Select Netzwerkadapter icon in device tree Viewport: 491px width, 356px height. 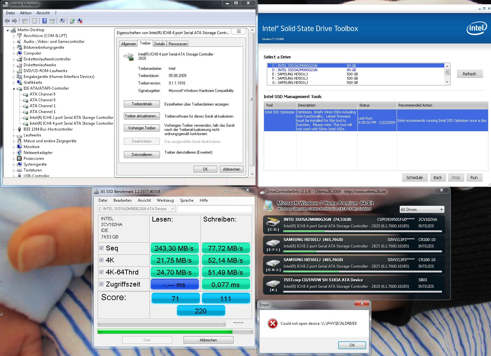(19, 153)
